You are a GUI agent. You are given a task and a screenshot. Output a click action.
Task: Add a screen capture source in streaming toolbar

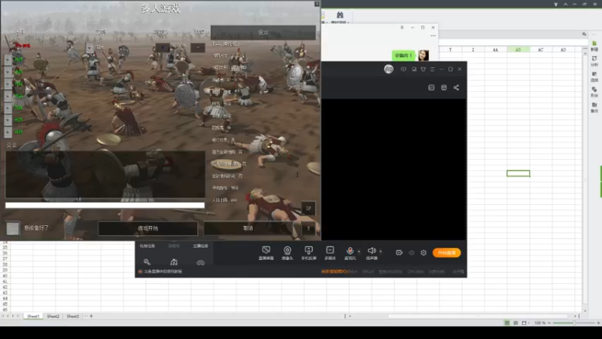(x=266, y=253)
